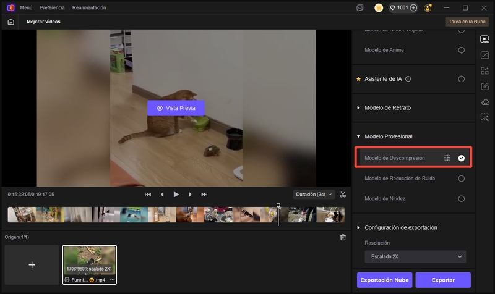
Task: Open Modelo de Descompresión settings sliders
Action: pyautogui.click(x=447, y=158)
